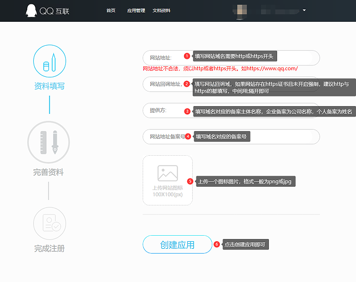The image size is (356, 282).
Task: Click the 完成注册 step label
Action: pyautogui.click(x=50, y=248)
